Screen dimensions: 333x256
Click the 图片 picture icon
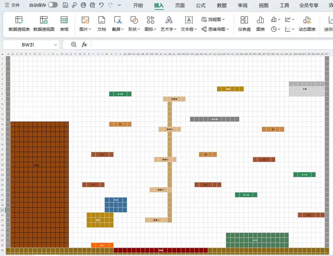(x=85, y=20)
